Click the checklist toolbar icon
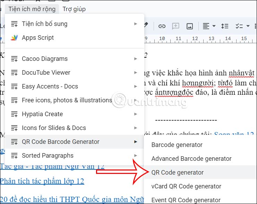The height and width of the screenshot is (204, 257). point(239,26)
